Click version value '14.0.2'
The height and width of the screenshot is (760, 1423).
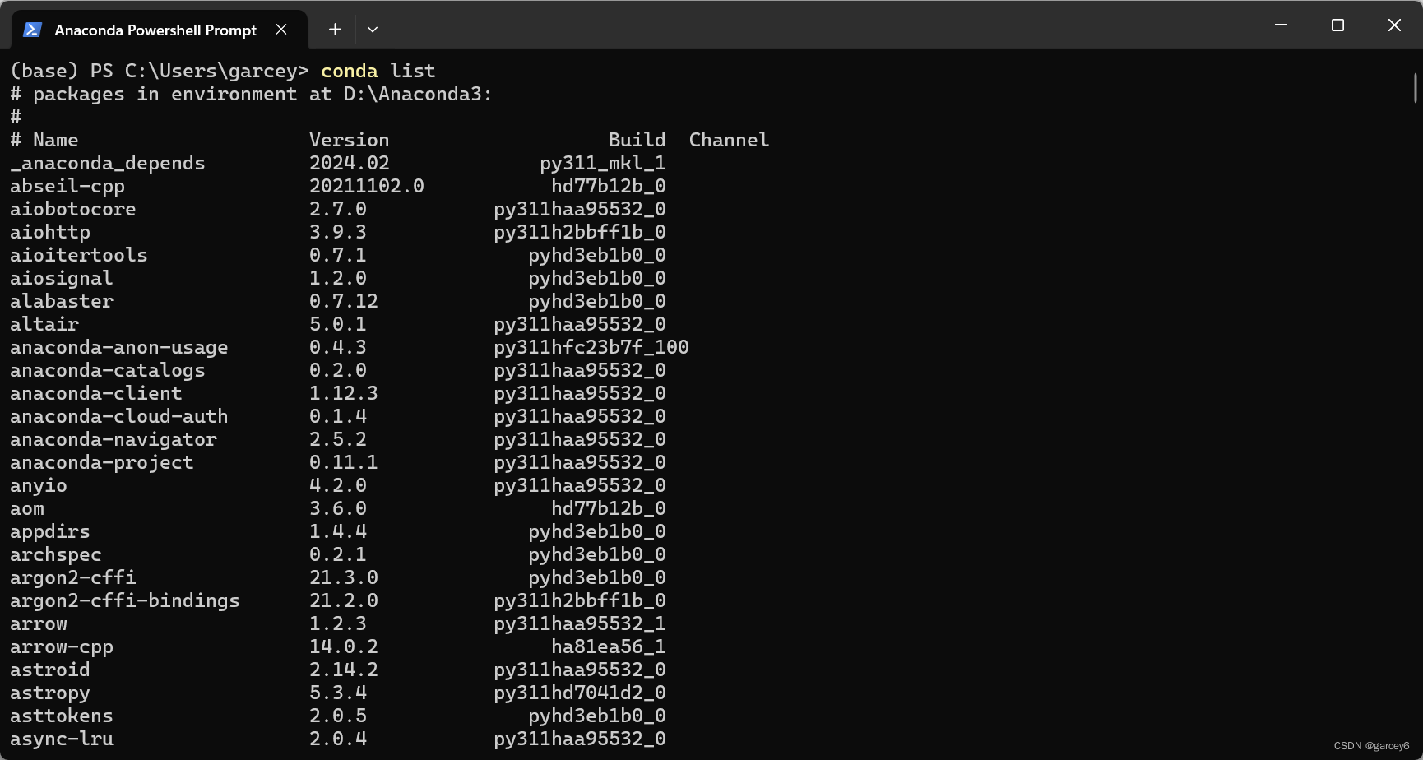(343, 646)
